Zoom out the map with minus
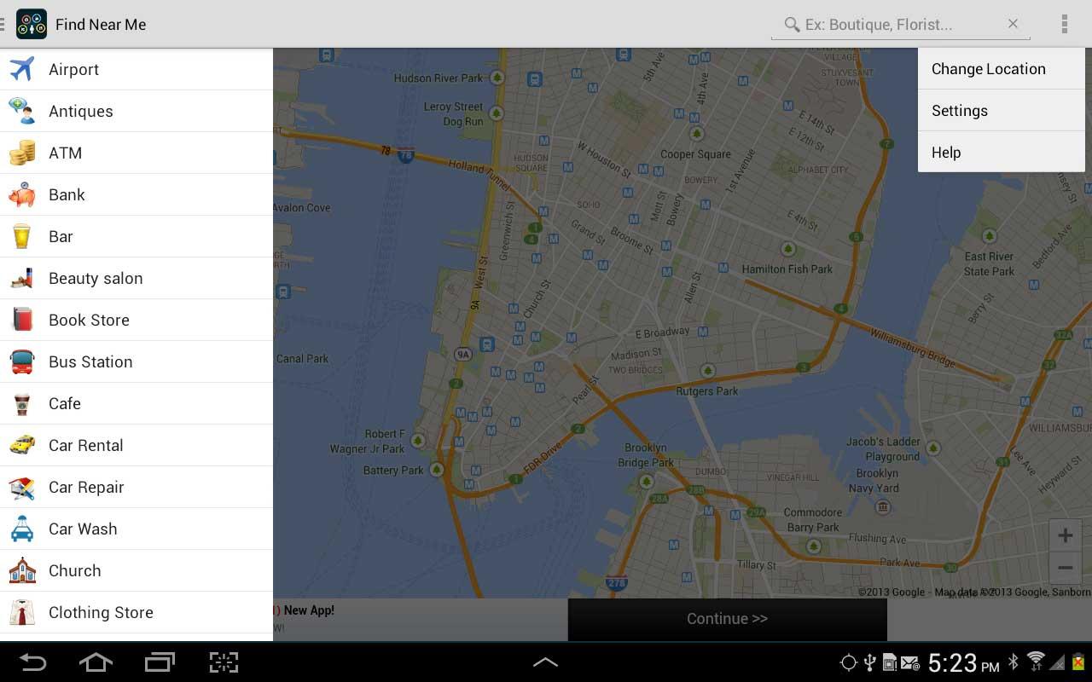This screenshot has width=1092, height=682. (1065, 567)
